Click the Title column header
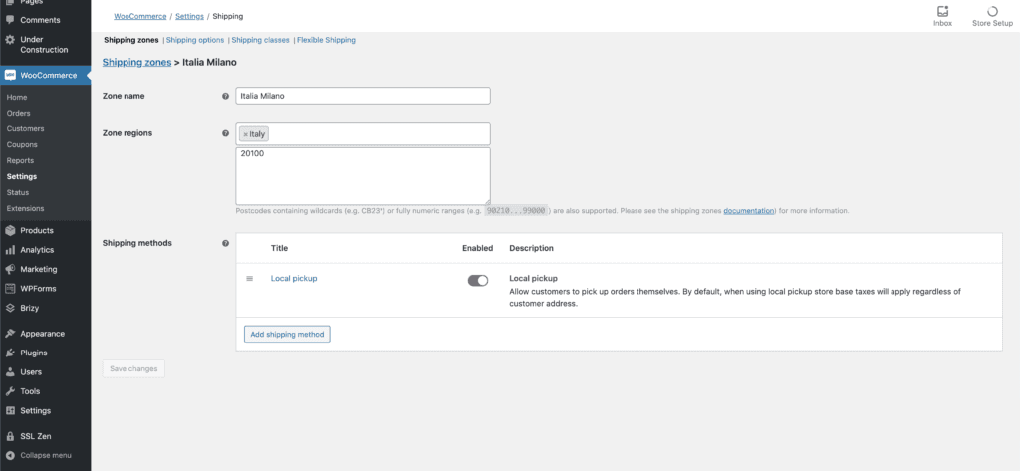Viewport: 1020px width, 471px height. (x=279, y=249)
